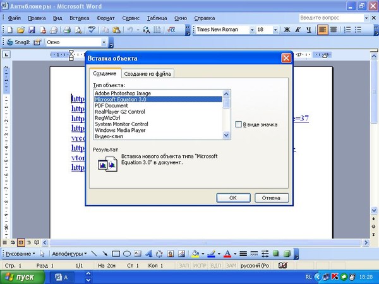
Task: Click the Bold Ж button
Action: click(x=287, y=30)
